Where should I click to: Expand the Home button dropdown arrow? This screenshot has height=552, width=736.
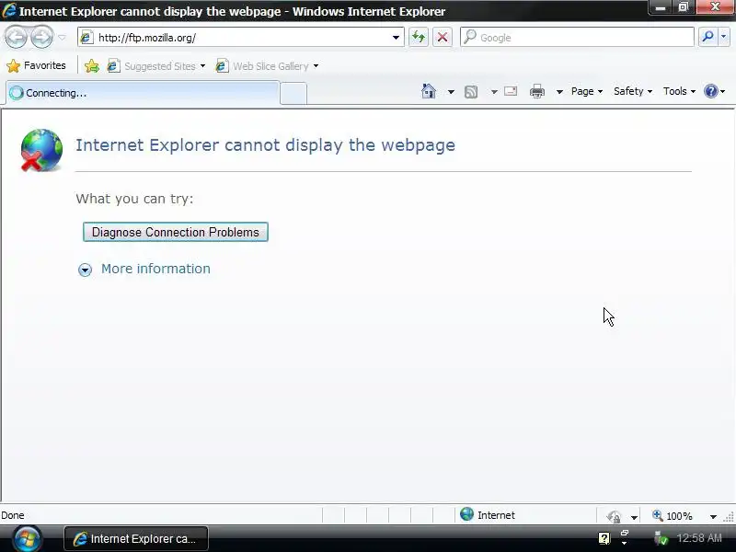pos(451,91)
